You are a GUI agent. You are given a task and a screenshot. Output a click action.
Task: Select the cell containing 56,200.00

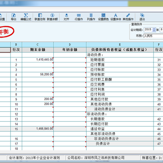[38, 75]
